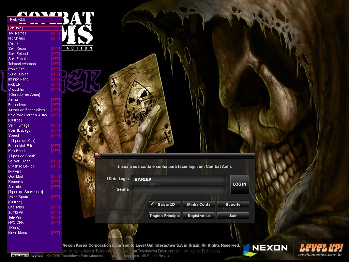The image size is (349, 262).
Task: Toggle God Mod option
Action: [34, 177]
